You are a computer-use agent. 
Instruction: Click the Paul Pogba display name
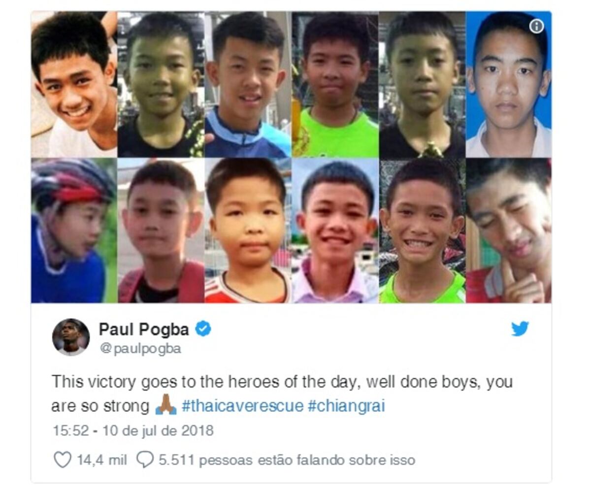pos(144,329)
